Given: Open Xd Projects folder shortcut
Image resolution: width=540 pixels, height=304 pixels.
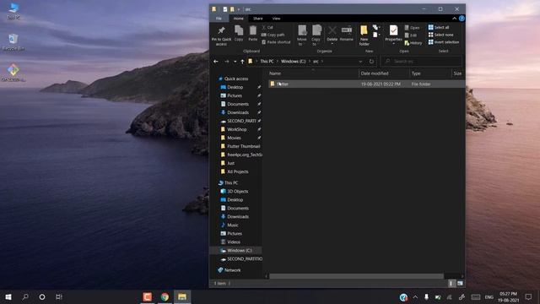Looking at the screenshot, I should [238, 171].
